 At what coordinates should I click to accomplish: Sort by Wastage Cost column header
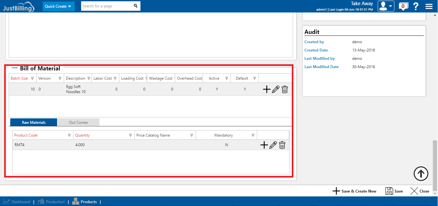tap(160, 78)
